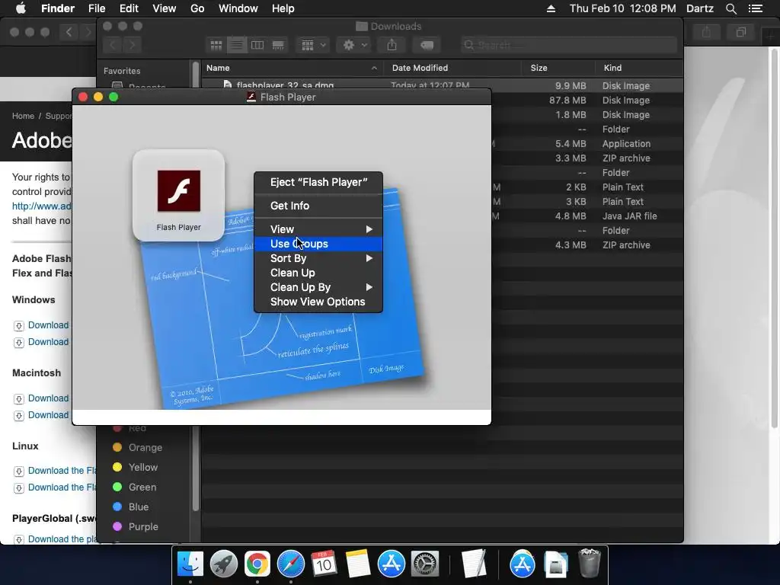The height and width of the screenshot is (585, 780).
Task: Open System Preferences from the Dock
Action: click(424, 564)
